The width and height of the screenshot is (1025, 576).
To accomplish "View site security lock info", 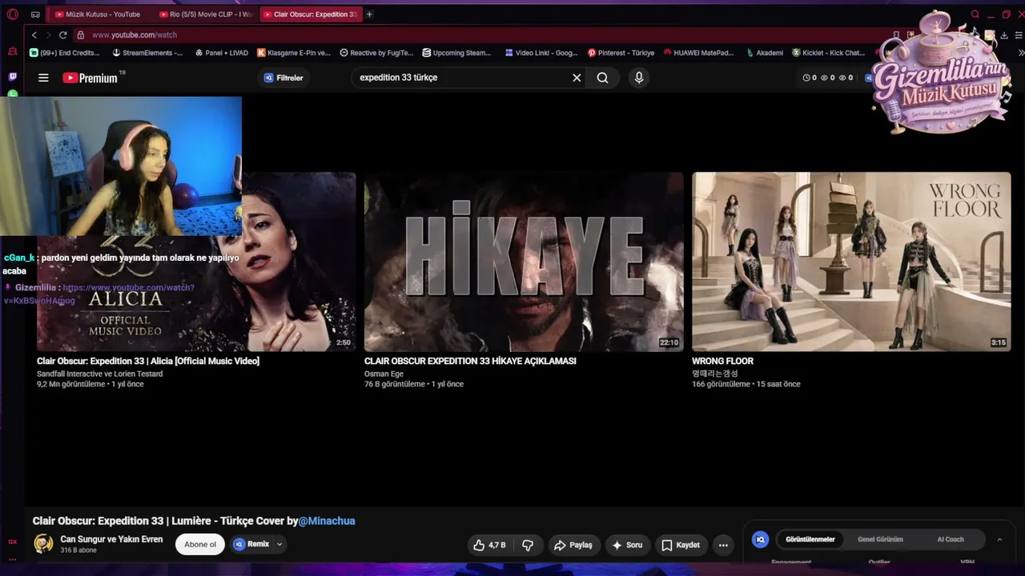I will tap(80, 35).
